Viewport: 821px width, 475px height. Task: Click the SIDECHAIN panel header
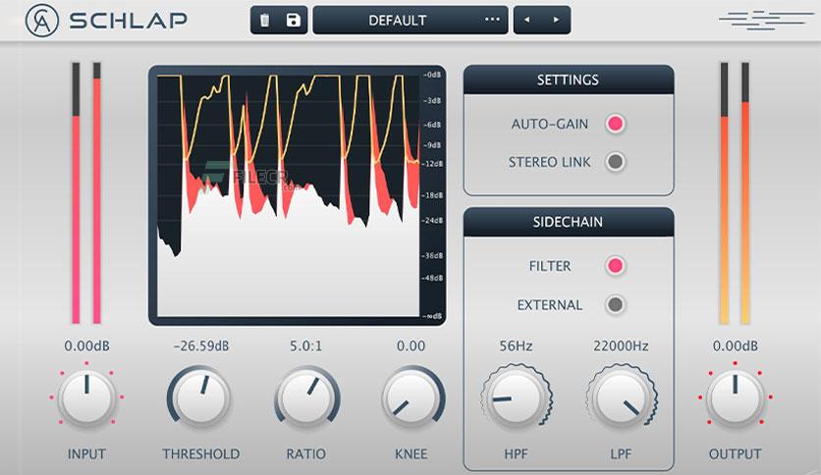(x=568, y=222)
